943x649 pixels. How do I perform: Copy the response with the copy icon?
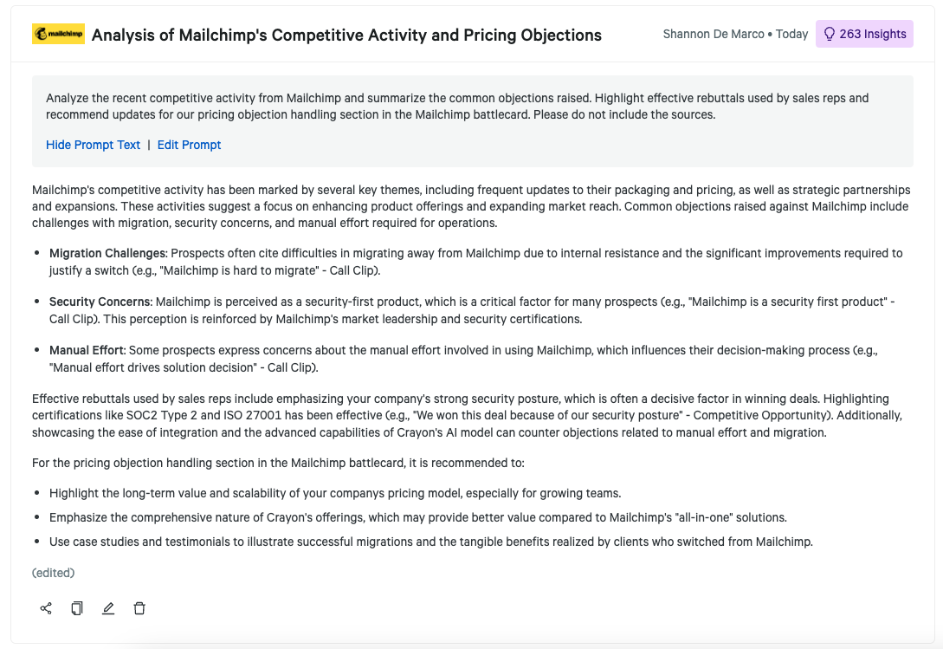77,608
